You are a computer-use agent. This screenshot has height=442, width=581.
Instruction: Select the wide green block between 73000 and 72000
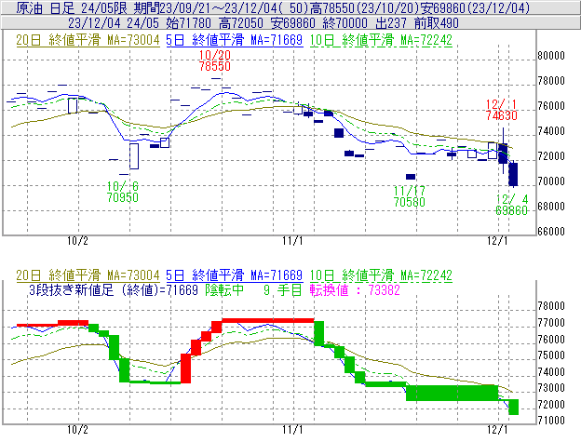453,393
